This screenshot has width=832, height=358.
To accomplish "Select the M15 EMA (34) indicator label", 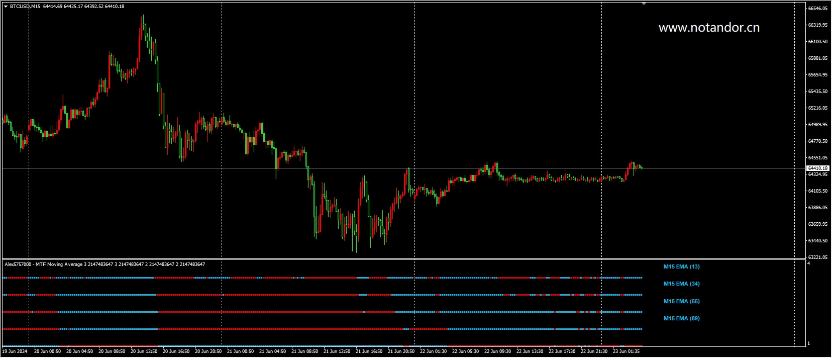I will pyautogui.click(x=681, y=284).
